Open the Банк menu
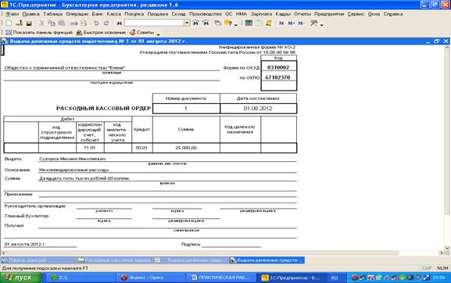Viewport: 451px width, 283px height. pos(98,14)
